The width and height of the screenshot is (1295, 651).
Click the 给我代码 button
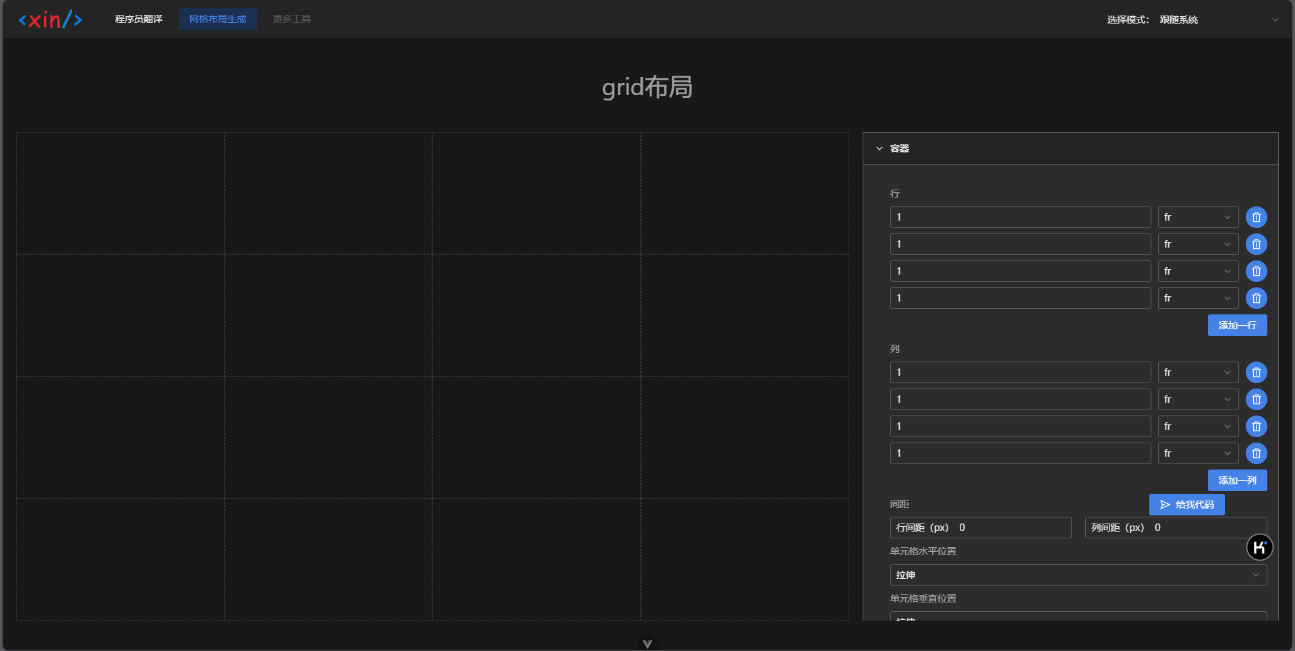tap(1186, 505)
